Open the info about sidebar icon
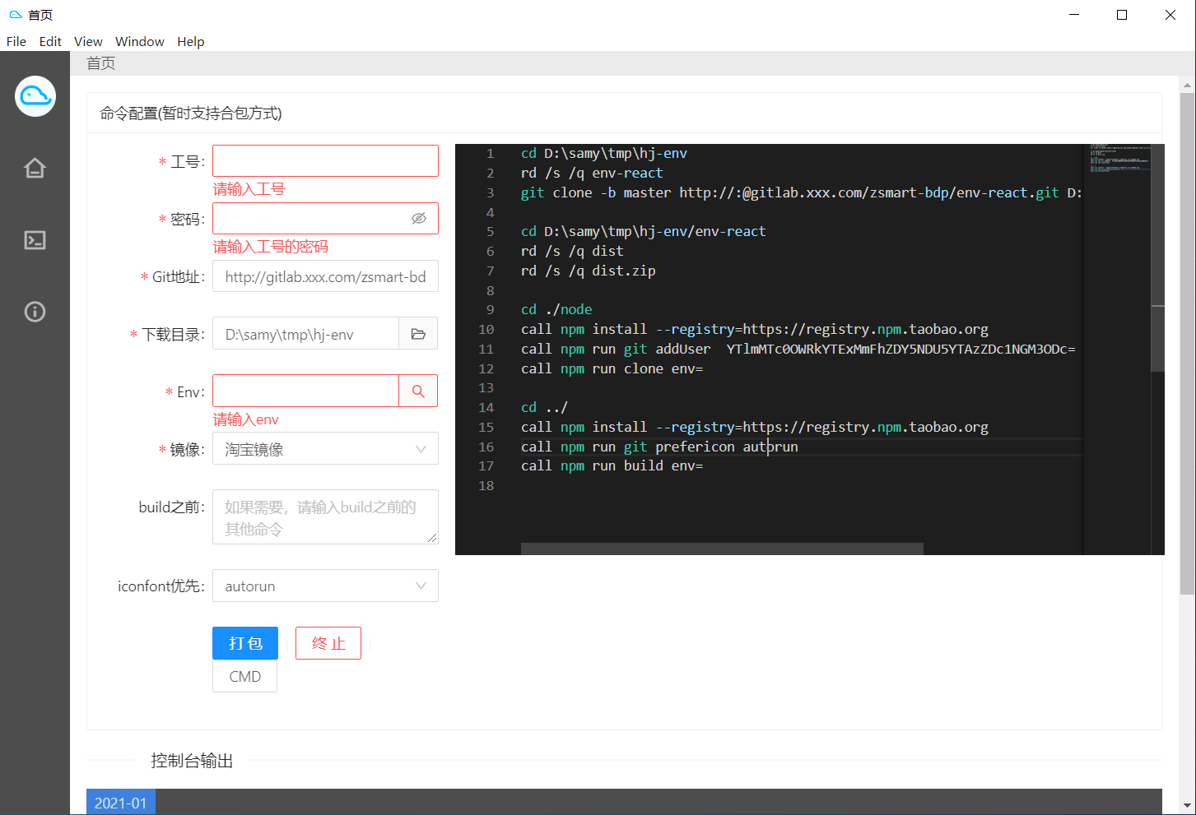 coord(35,312)
